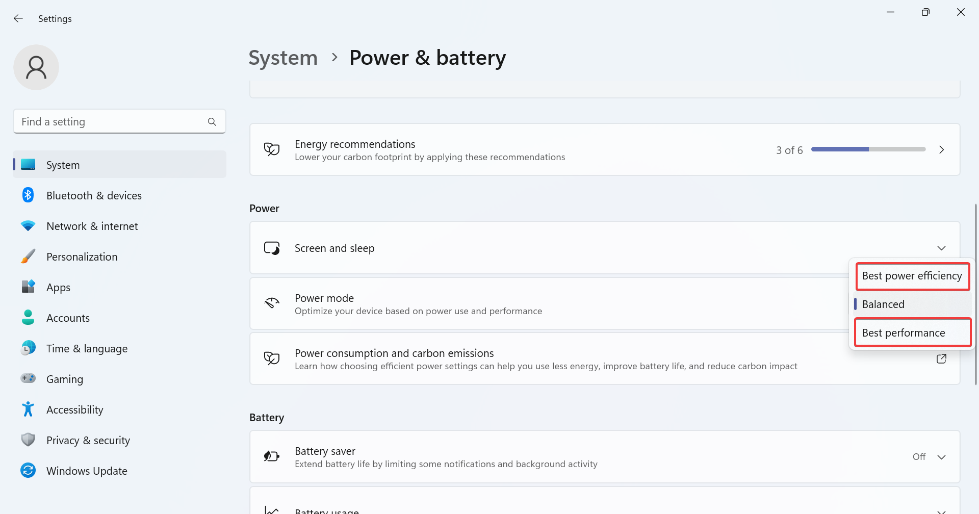Image resolution: width=979 pixels, height=514 pixels.
Task: Click the search magnifier icon
Action: click(x=212, y=122)
